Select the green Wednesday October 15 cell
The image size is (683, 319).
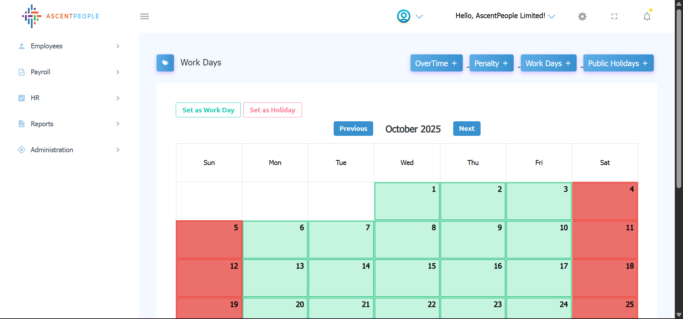407,278
